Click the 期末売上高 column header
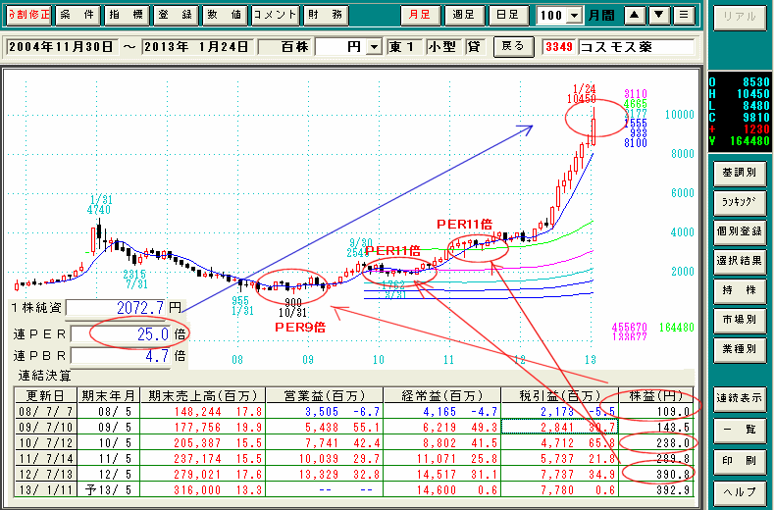The width and height of the screenshot is (774, 510). (x=203, y=396)
